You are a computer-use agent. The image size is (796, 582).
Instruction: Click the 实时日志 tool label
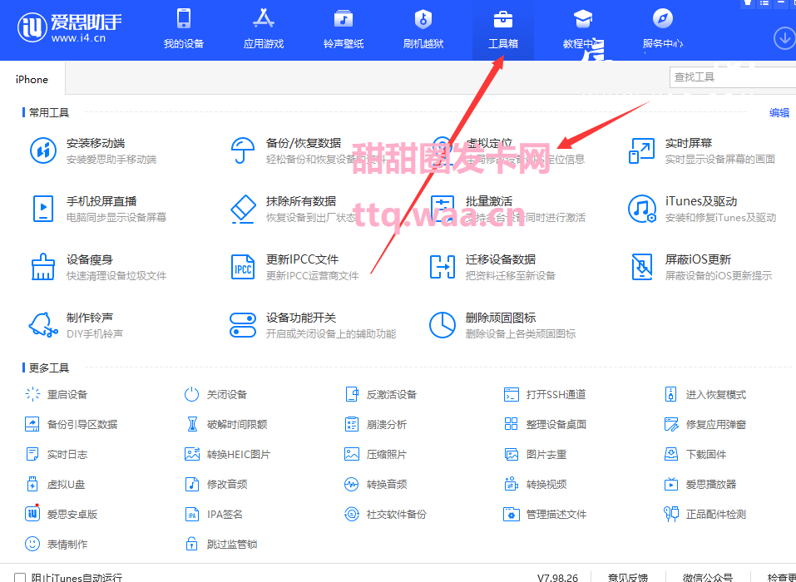tap(67, 454)
